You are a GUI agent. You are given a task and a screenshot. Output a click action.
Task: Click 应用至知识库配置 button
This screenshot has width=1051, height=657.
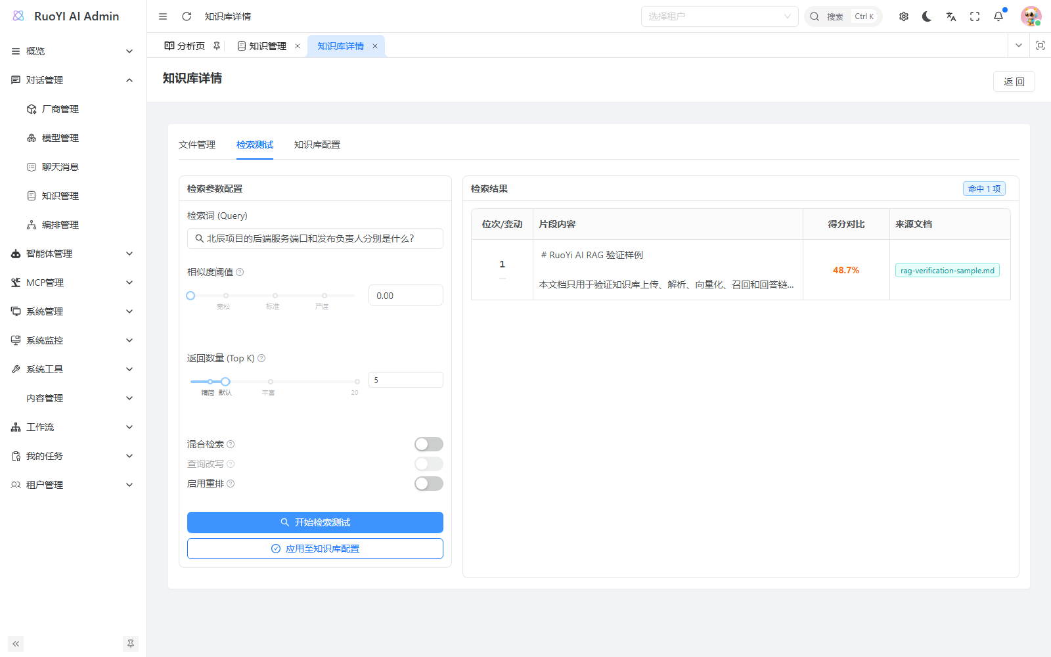coord(315,549)
